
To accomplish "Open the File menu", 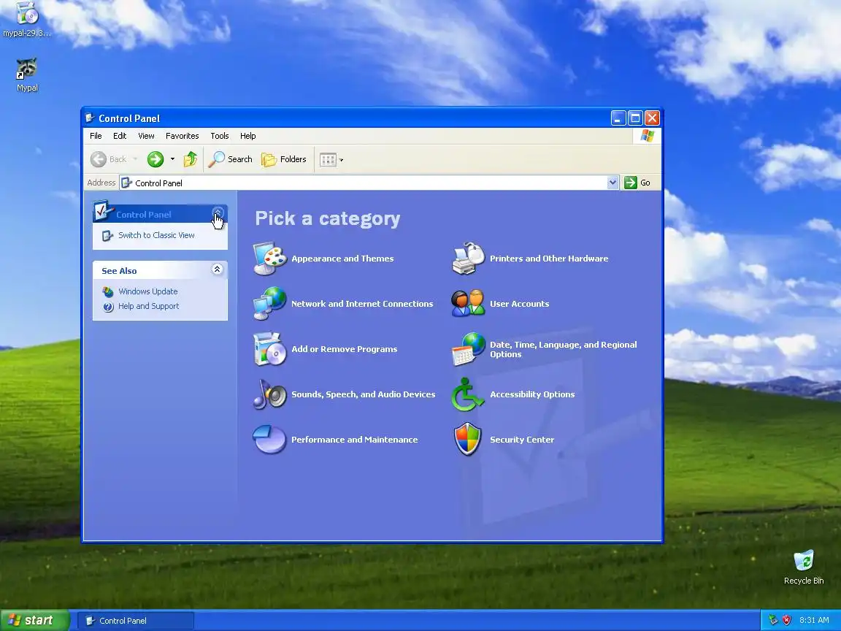I will tap(96, 136).
